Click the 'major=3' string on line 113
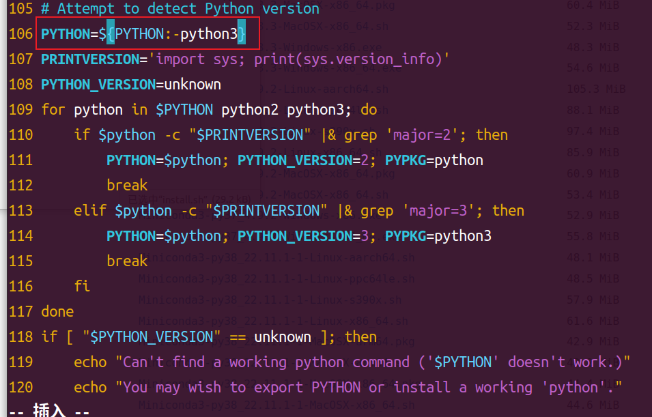The height and width of the screenshot is (417, 652). [x=438, y=211]
